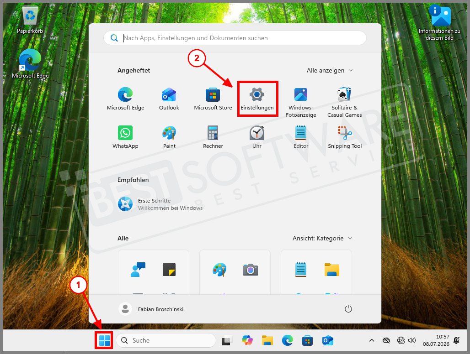
Task: Open pinned Microsoft Store tile in Start menu
Action: point(213,99)
